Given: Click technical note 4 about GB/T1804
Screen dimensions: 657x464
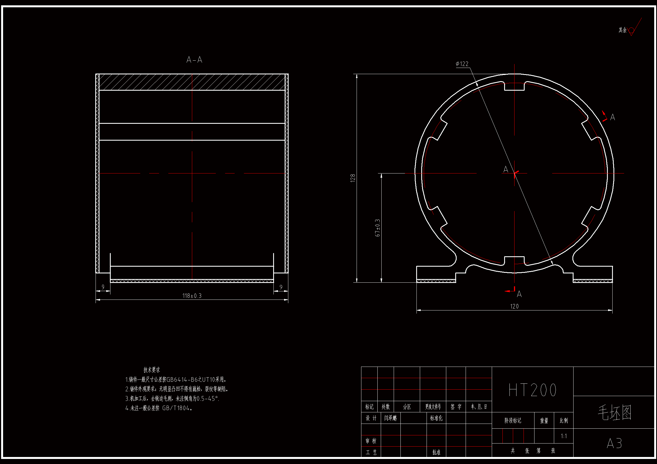Looking at the screenshot, I should pyautogui.click(x=159, y=408).
